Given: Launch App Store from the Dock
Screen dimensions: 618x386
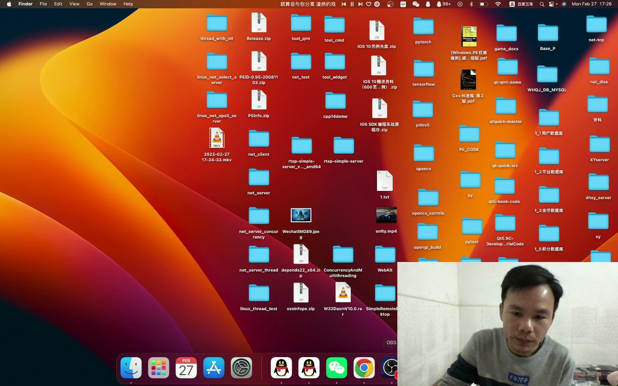Looking at the screenshot, I should coord(214,368).
